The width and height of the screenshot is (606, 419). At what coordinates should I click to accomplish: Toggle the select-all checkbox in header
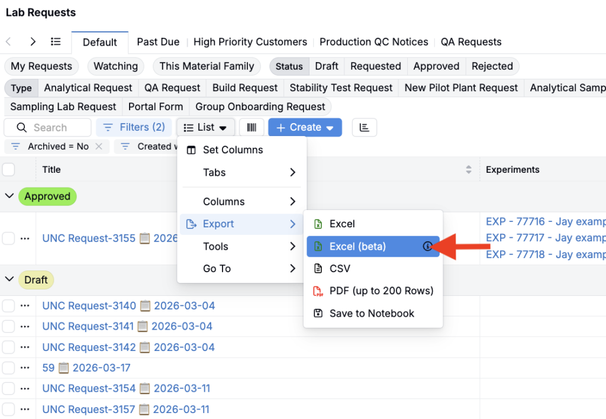point(9,170)
